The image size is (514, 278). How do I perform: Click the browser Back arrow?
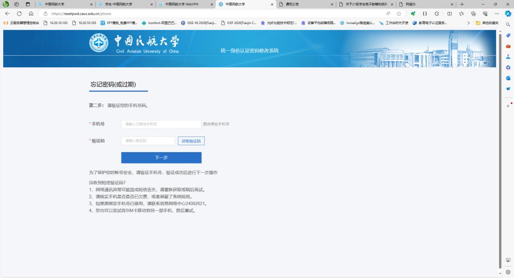[x=7, y=14]
